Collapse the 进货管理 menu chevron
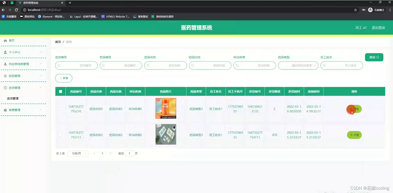 41,88
